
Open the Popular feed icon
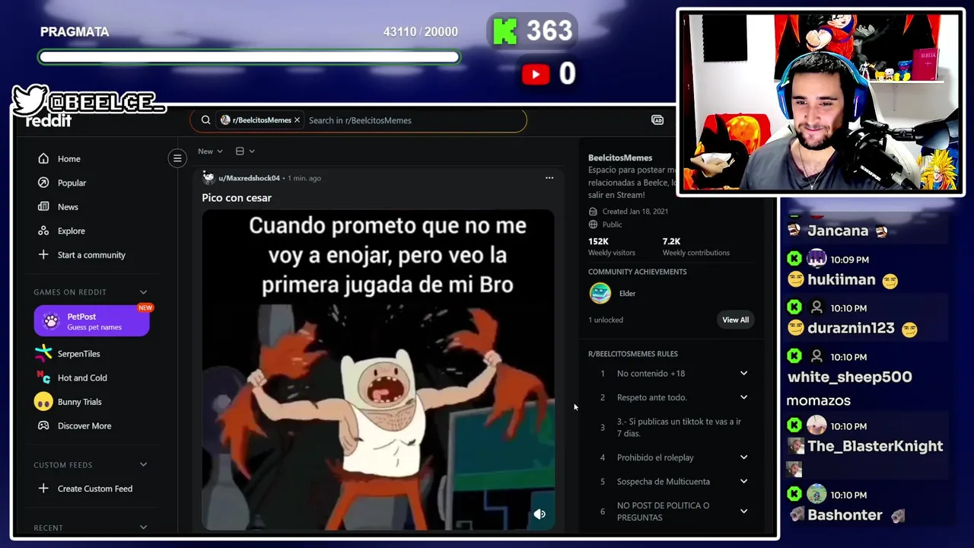pyautogui.click(x=43, y=183)
